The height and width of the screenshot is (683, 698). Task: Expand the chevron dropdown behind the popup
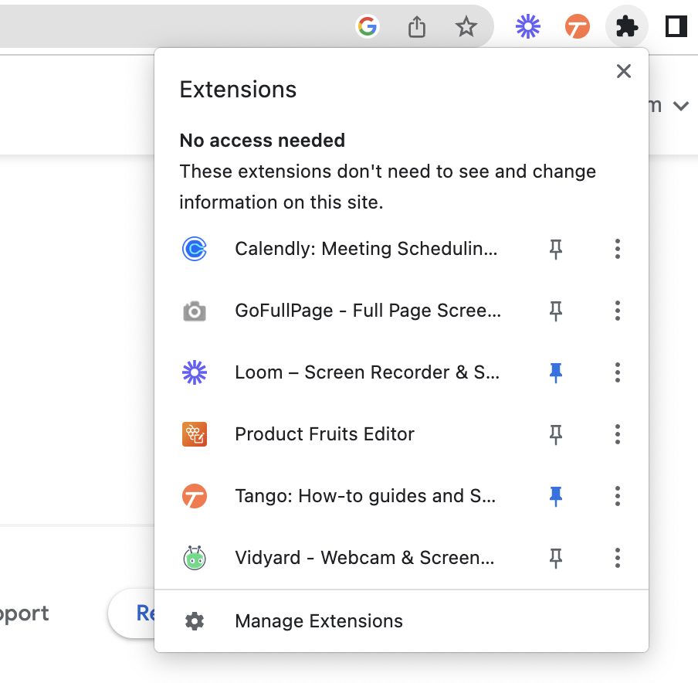pyautogui.click(x=681, y=106)
